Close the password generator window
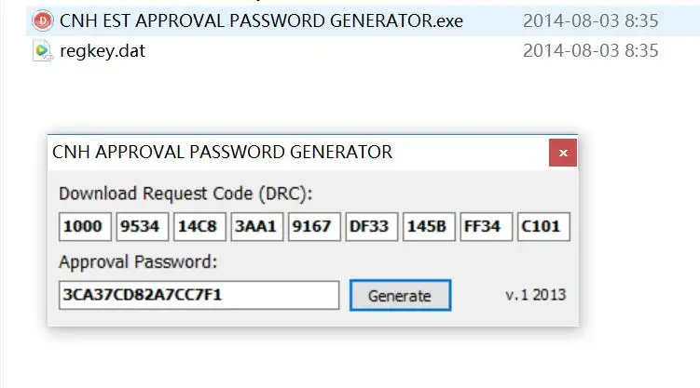 [x=563, y=153]
